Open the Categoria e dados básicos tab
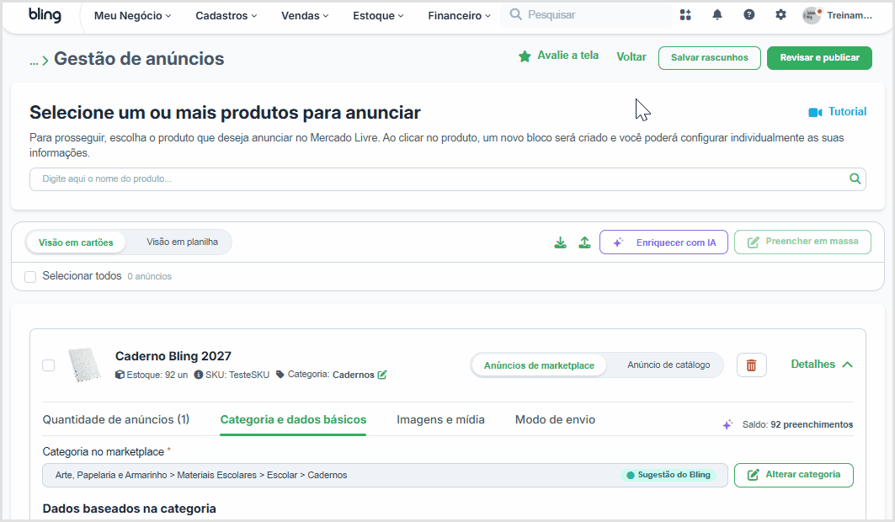This screenshot has height=522, width=895. pyautogui.click(x=293, y=419)
